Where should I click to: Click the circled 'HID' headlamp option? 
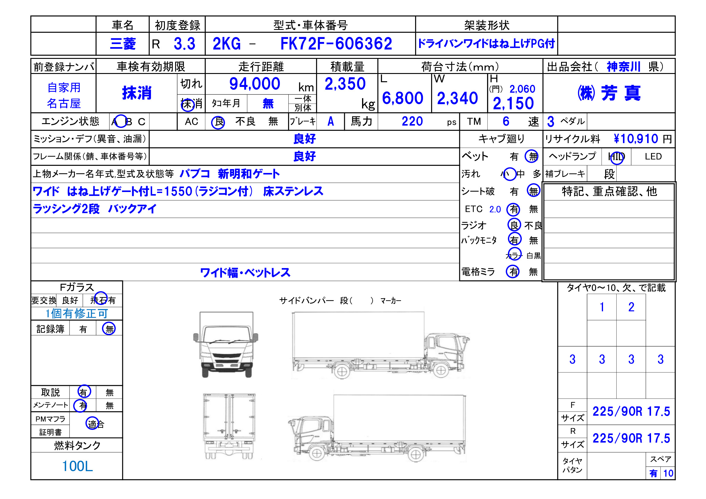617,158
